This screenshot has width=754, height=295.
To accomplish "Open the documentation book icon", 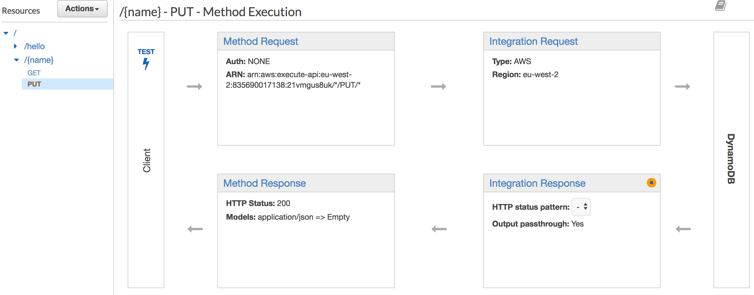I will click(720, 6).
